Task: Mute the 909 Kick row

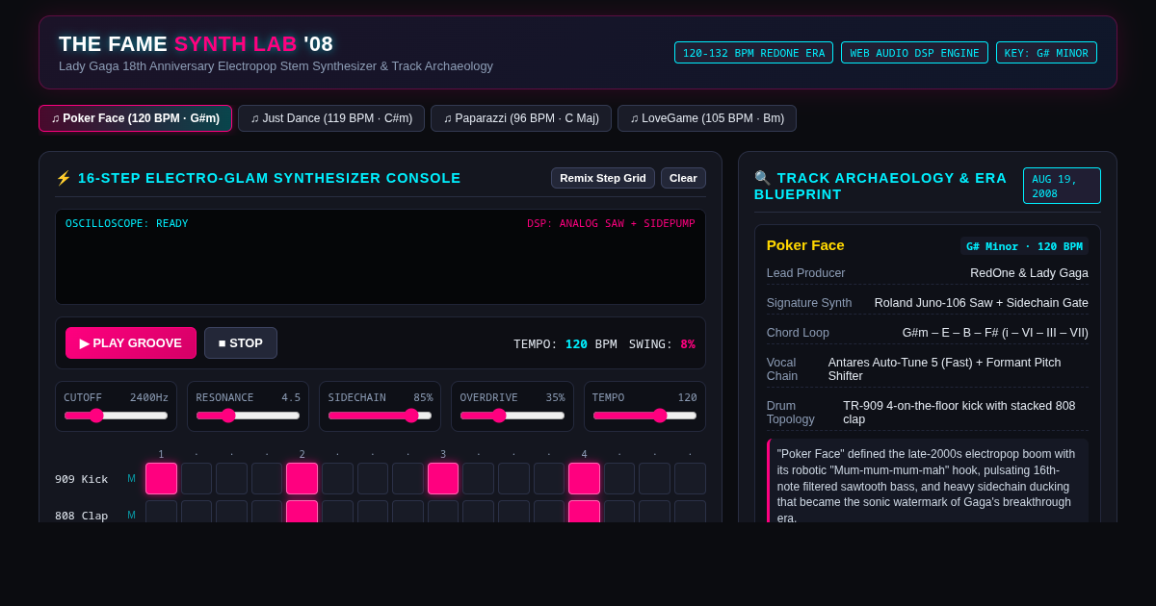Action: pos(132,479)
